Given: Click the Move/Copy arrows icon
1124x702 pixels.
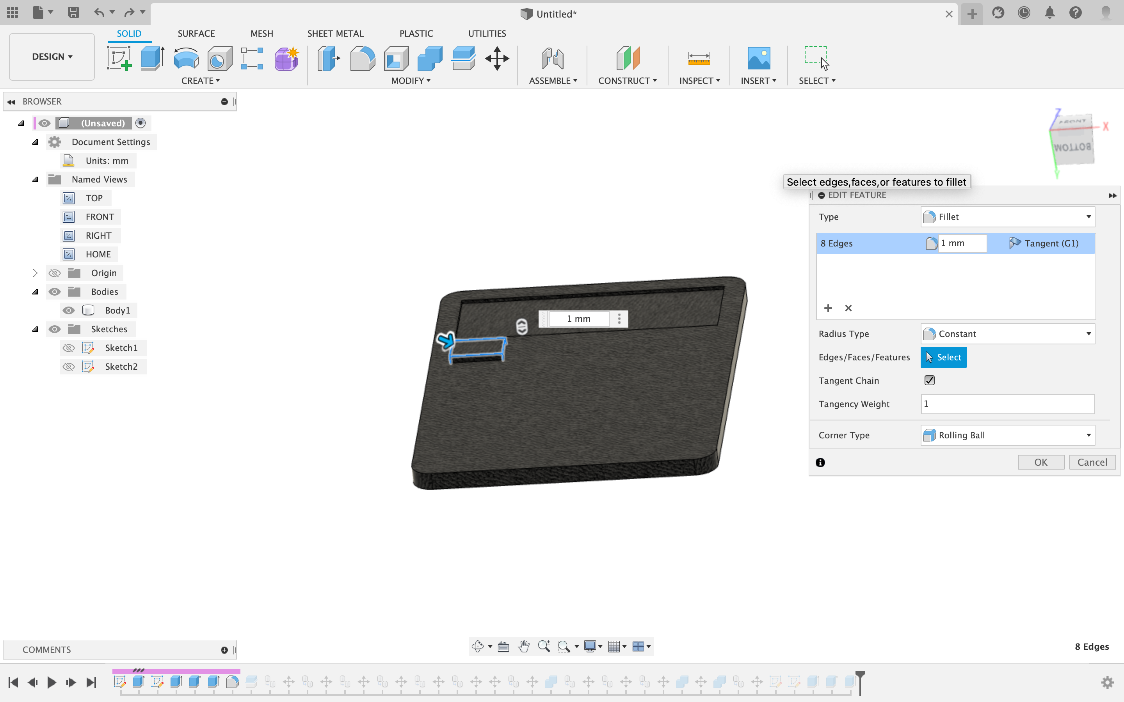Looking at the screenshot, I should click(x=497, y=58).
